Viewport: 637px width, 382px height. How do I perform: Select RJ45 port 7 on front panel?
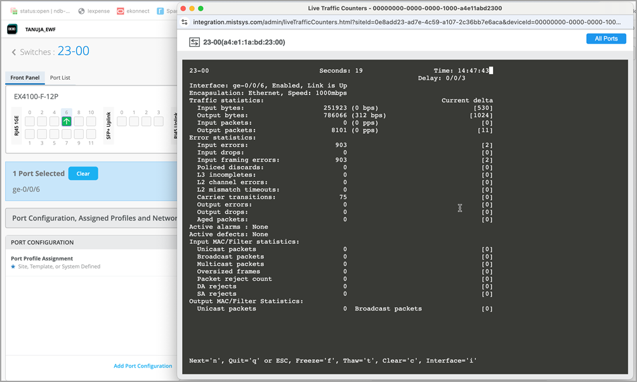[66, 134]
